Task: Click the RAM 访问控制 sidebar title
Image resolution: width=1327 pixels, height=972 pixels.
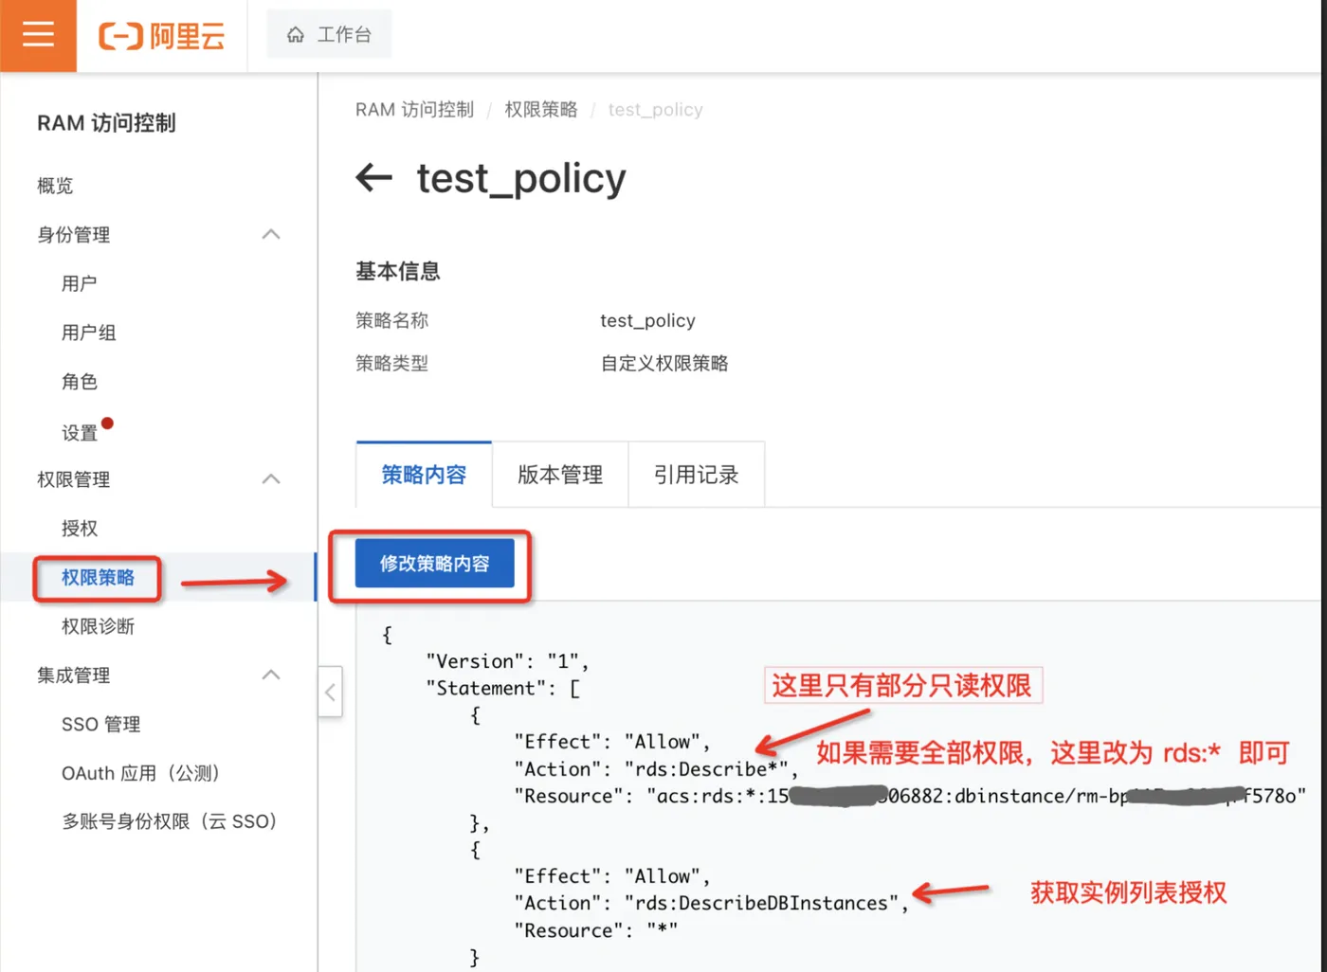Action: point(106,123)
